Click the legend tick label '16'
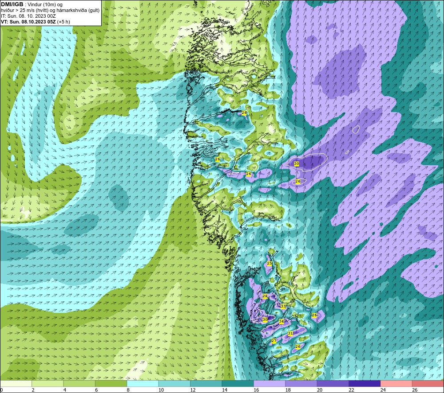444x393 pixels. pos(256,390)
